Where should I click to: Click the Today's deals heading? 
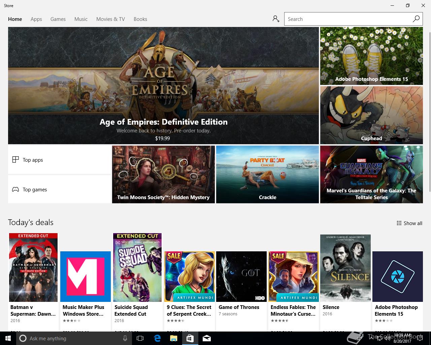tap(31, 222)
